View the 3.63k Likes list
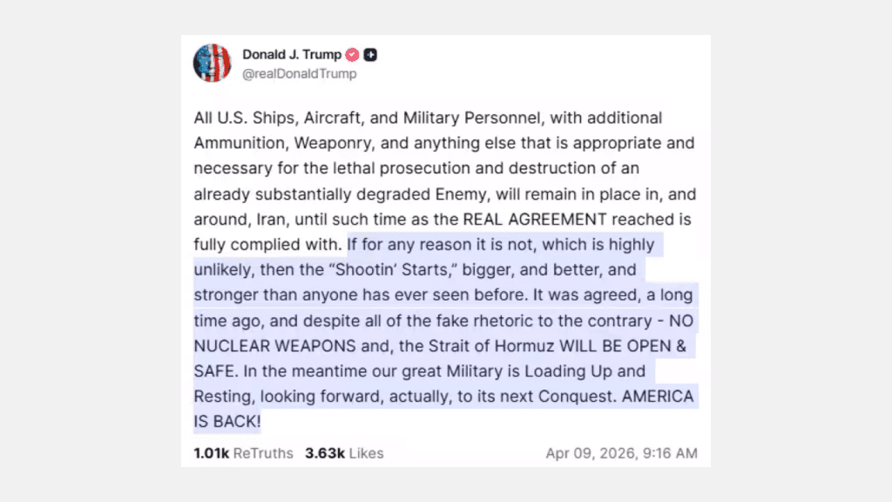Screen dimensions: 892x502 tap(344, 453)
